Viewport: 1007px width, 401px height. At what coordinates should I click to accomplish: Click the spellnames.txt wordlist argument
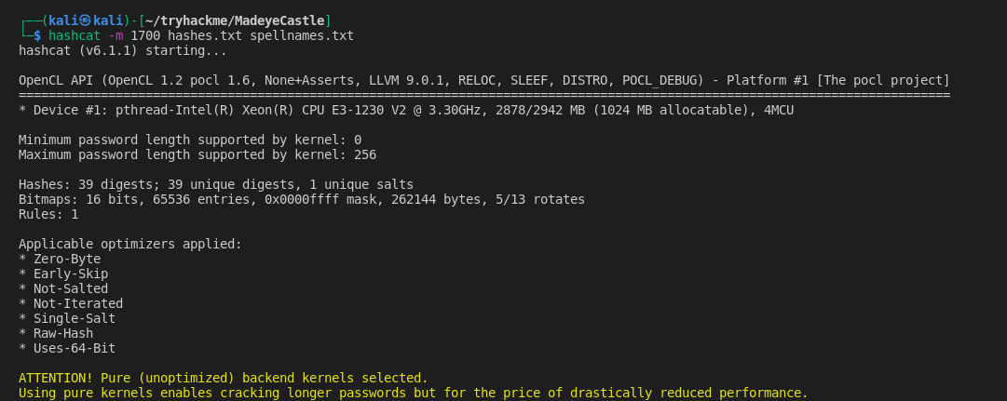pyautogui.click(x=302, y=35)
